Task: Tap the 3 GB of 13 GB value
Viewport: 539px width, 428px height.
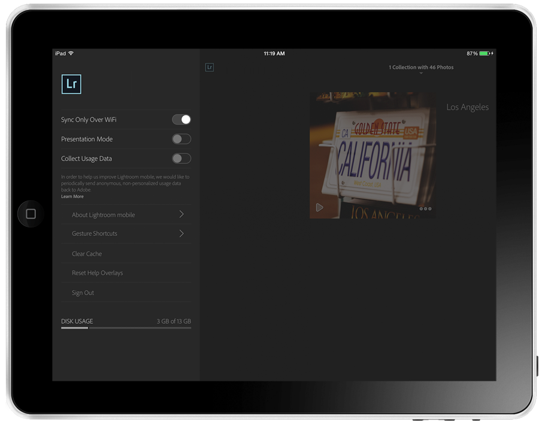Action: [x=174, y=321]
